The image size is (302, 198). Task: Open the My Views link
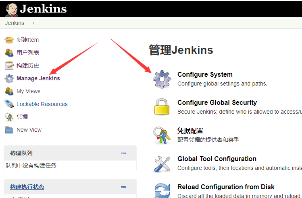[x=29, y=91]
